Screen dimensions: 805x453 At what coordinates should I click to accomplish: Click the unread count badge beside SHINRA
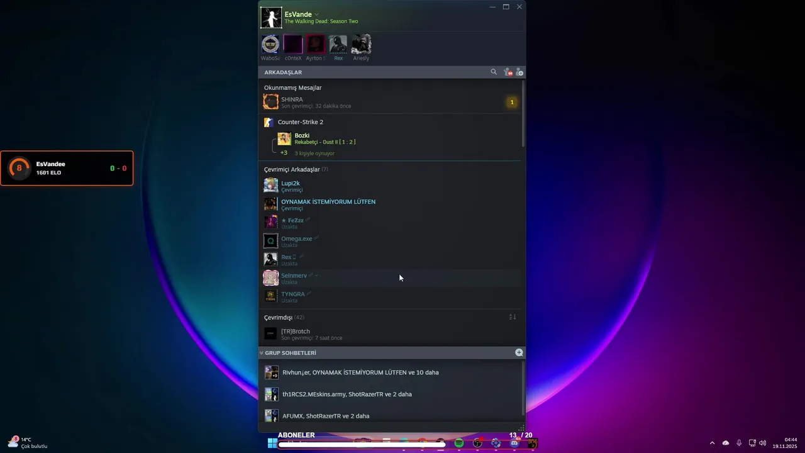[x=512, y=102]
